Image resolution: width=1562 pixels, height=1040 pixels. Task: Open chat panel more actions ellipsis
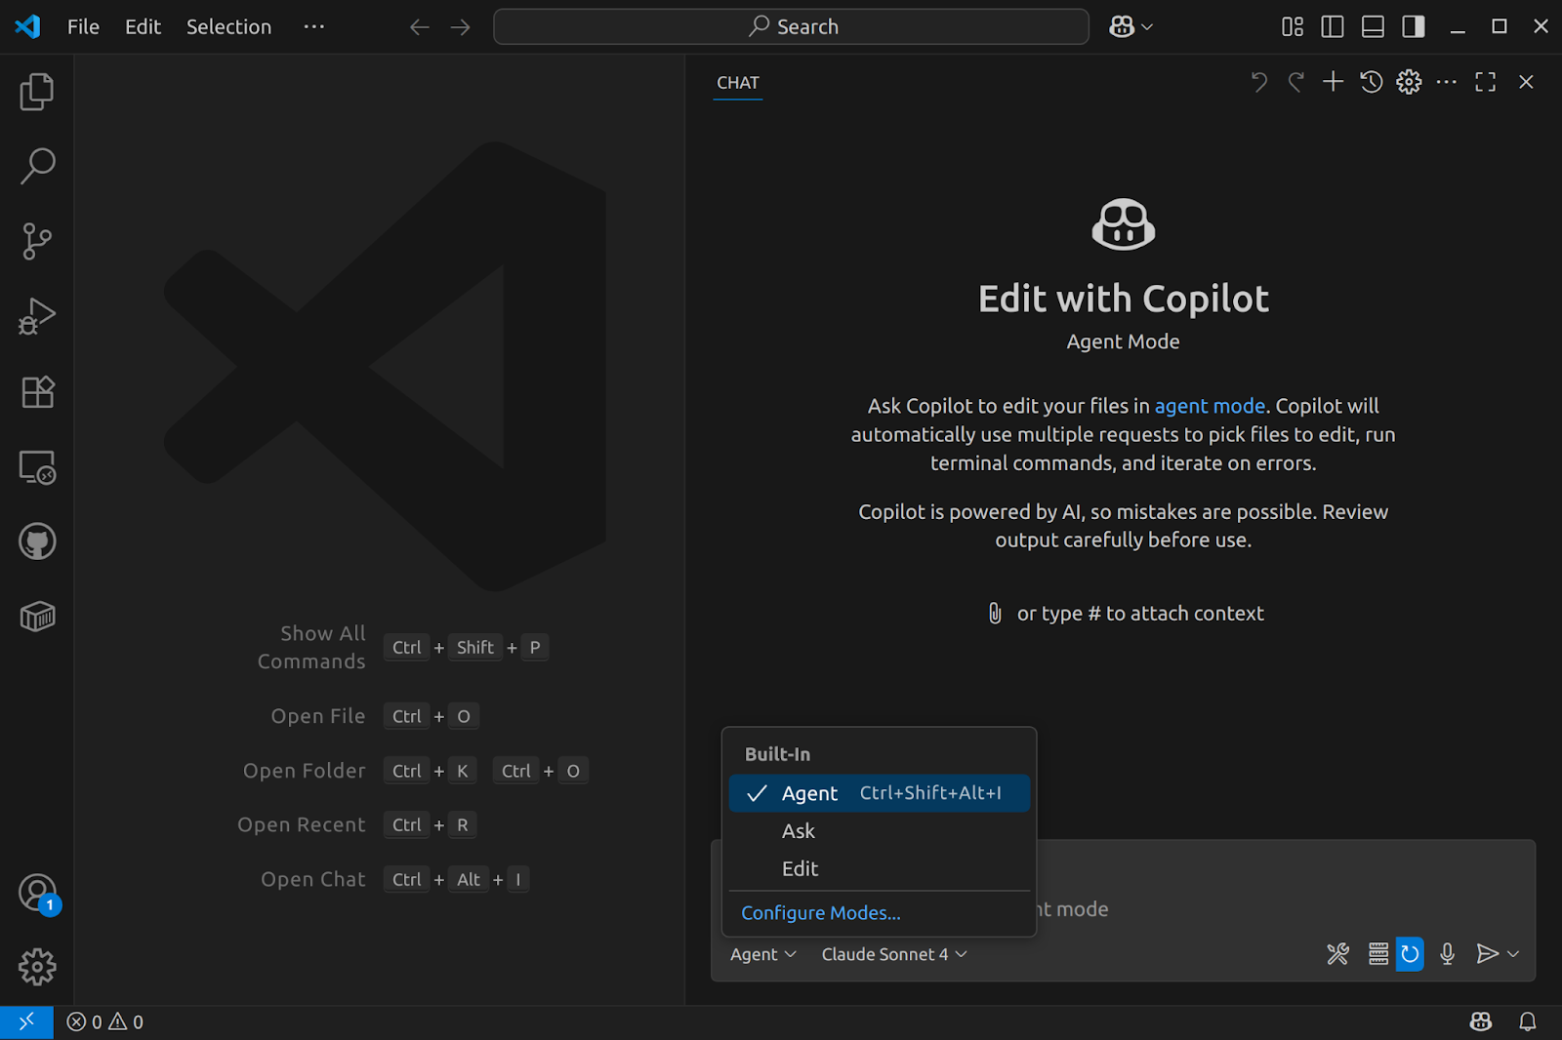point(1447,82)
